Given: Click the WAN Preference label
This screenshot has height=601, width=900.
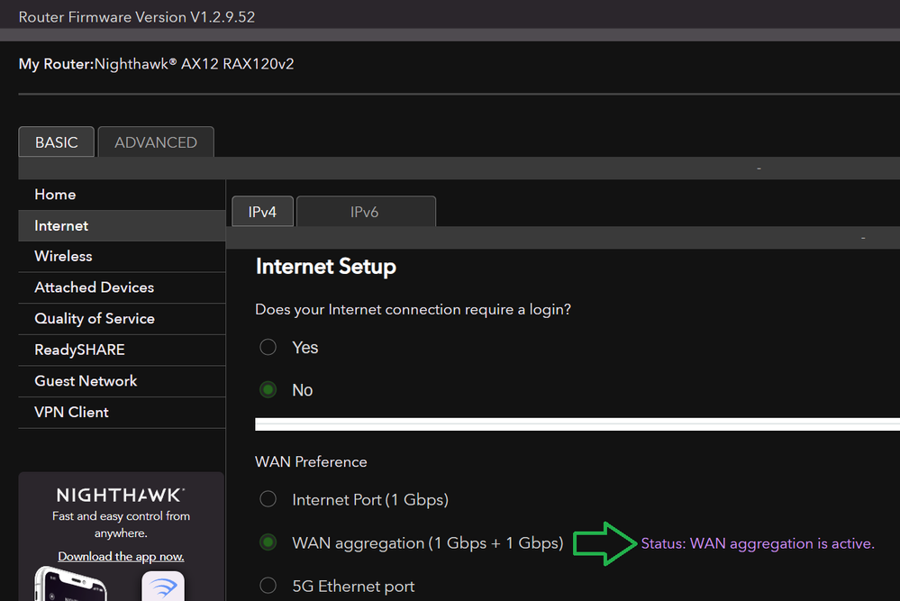Looking at the screenshot, I should 311,462.
